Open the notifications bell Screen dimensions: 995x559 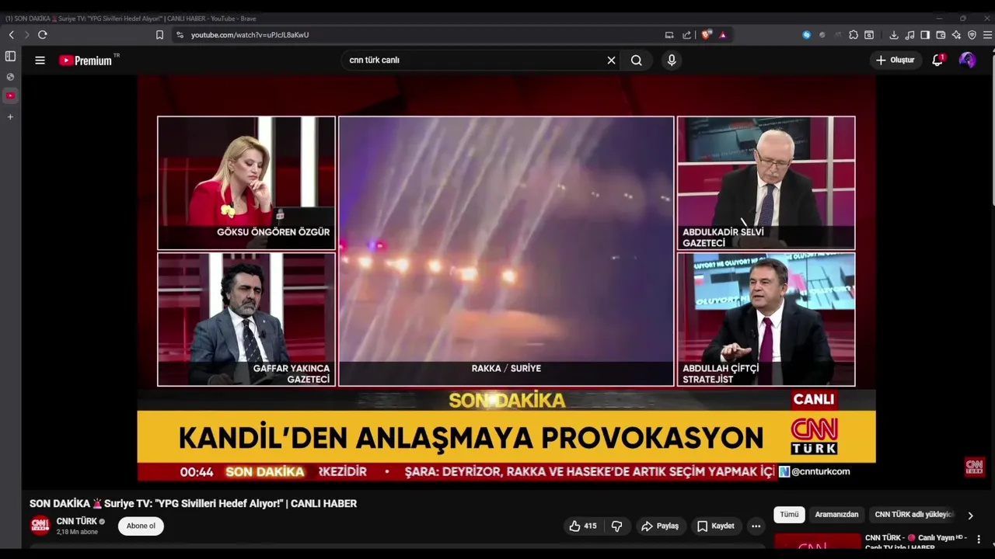(937, 60)
